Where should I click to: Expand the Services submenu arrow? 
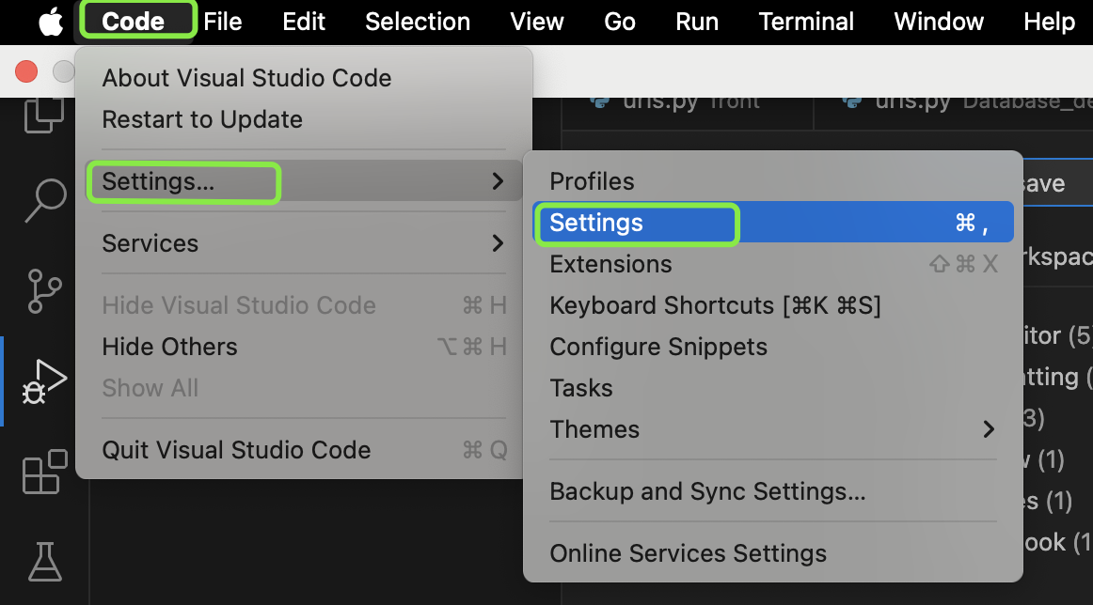498,243
